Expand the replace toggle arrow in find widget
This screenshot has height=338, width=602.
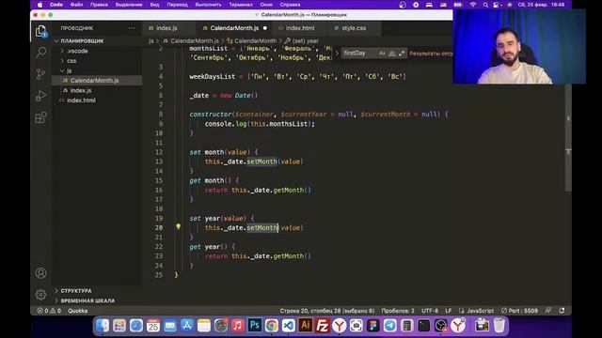click(337, 54)
